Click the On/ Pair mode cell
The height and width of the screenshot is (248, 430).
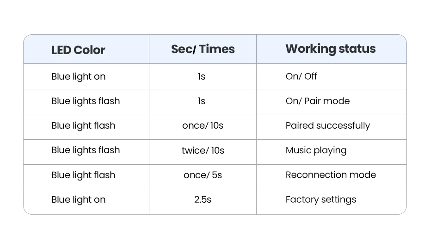point(317,101)
